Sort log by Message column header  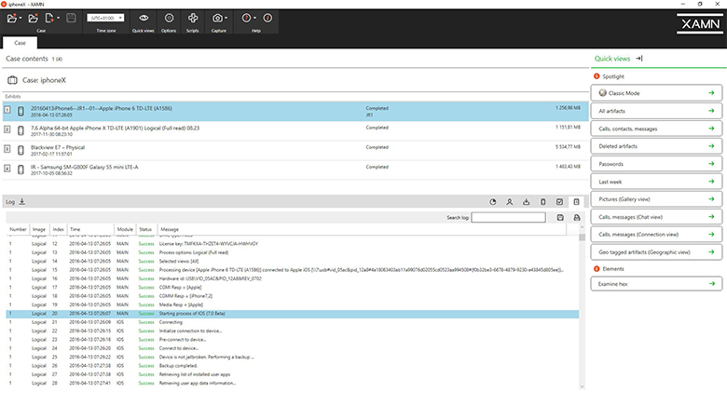pos(362,229)
